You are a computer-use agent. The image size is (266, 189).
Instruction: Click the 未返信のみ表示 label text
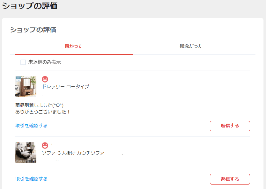point(45,62)
